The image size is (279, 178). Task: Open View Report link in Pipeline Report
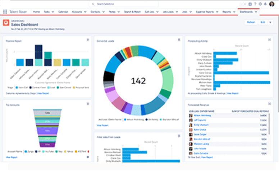(x=43, y=93)
